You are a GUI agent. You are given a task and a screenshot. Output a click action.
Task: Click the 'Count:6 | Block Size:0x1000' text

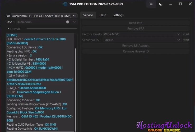click(x=25, y=112)
